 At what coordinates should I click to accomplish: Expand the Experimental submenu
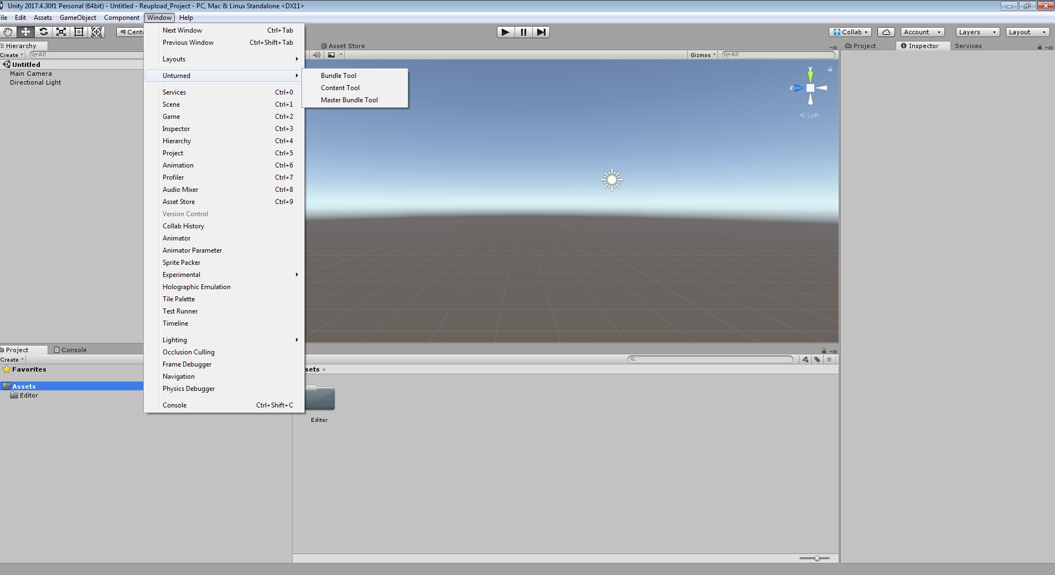[224, 275]
